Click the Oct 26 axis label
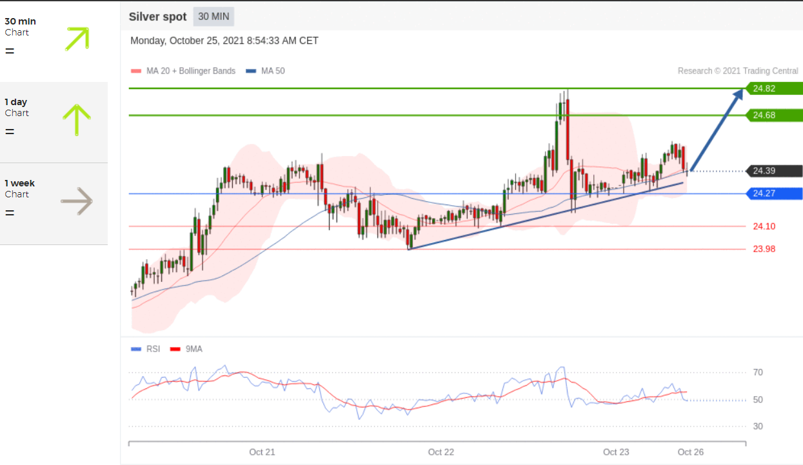Screen dimensions: 803x465 691,452
